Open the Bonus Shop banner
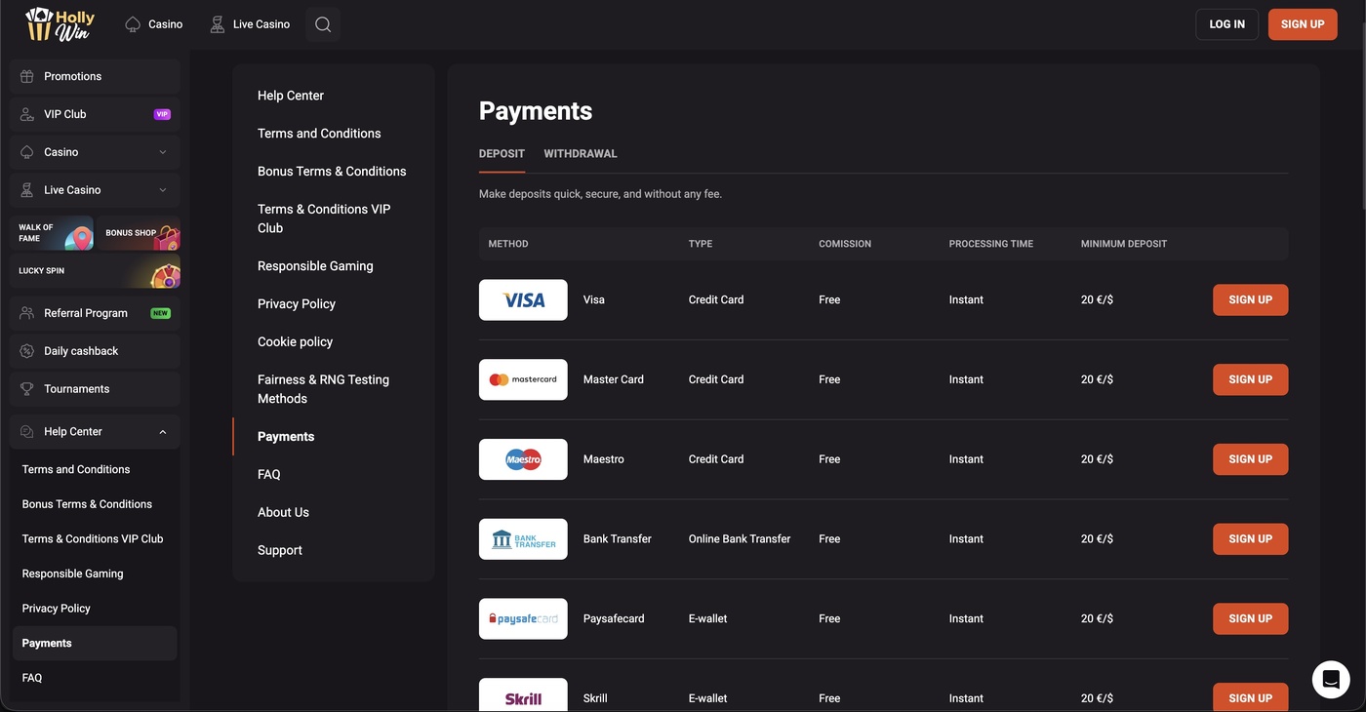Viewport: 1366px width, 712px height. tap(139, 233)
